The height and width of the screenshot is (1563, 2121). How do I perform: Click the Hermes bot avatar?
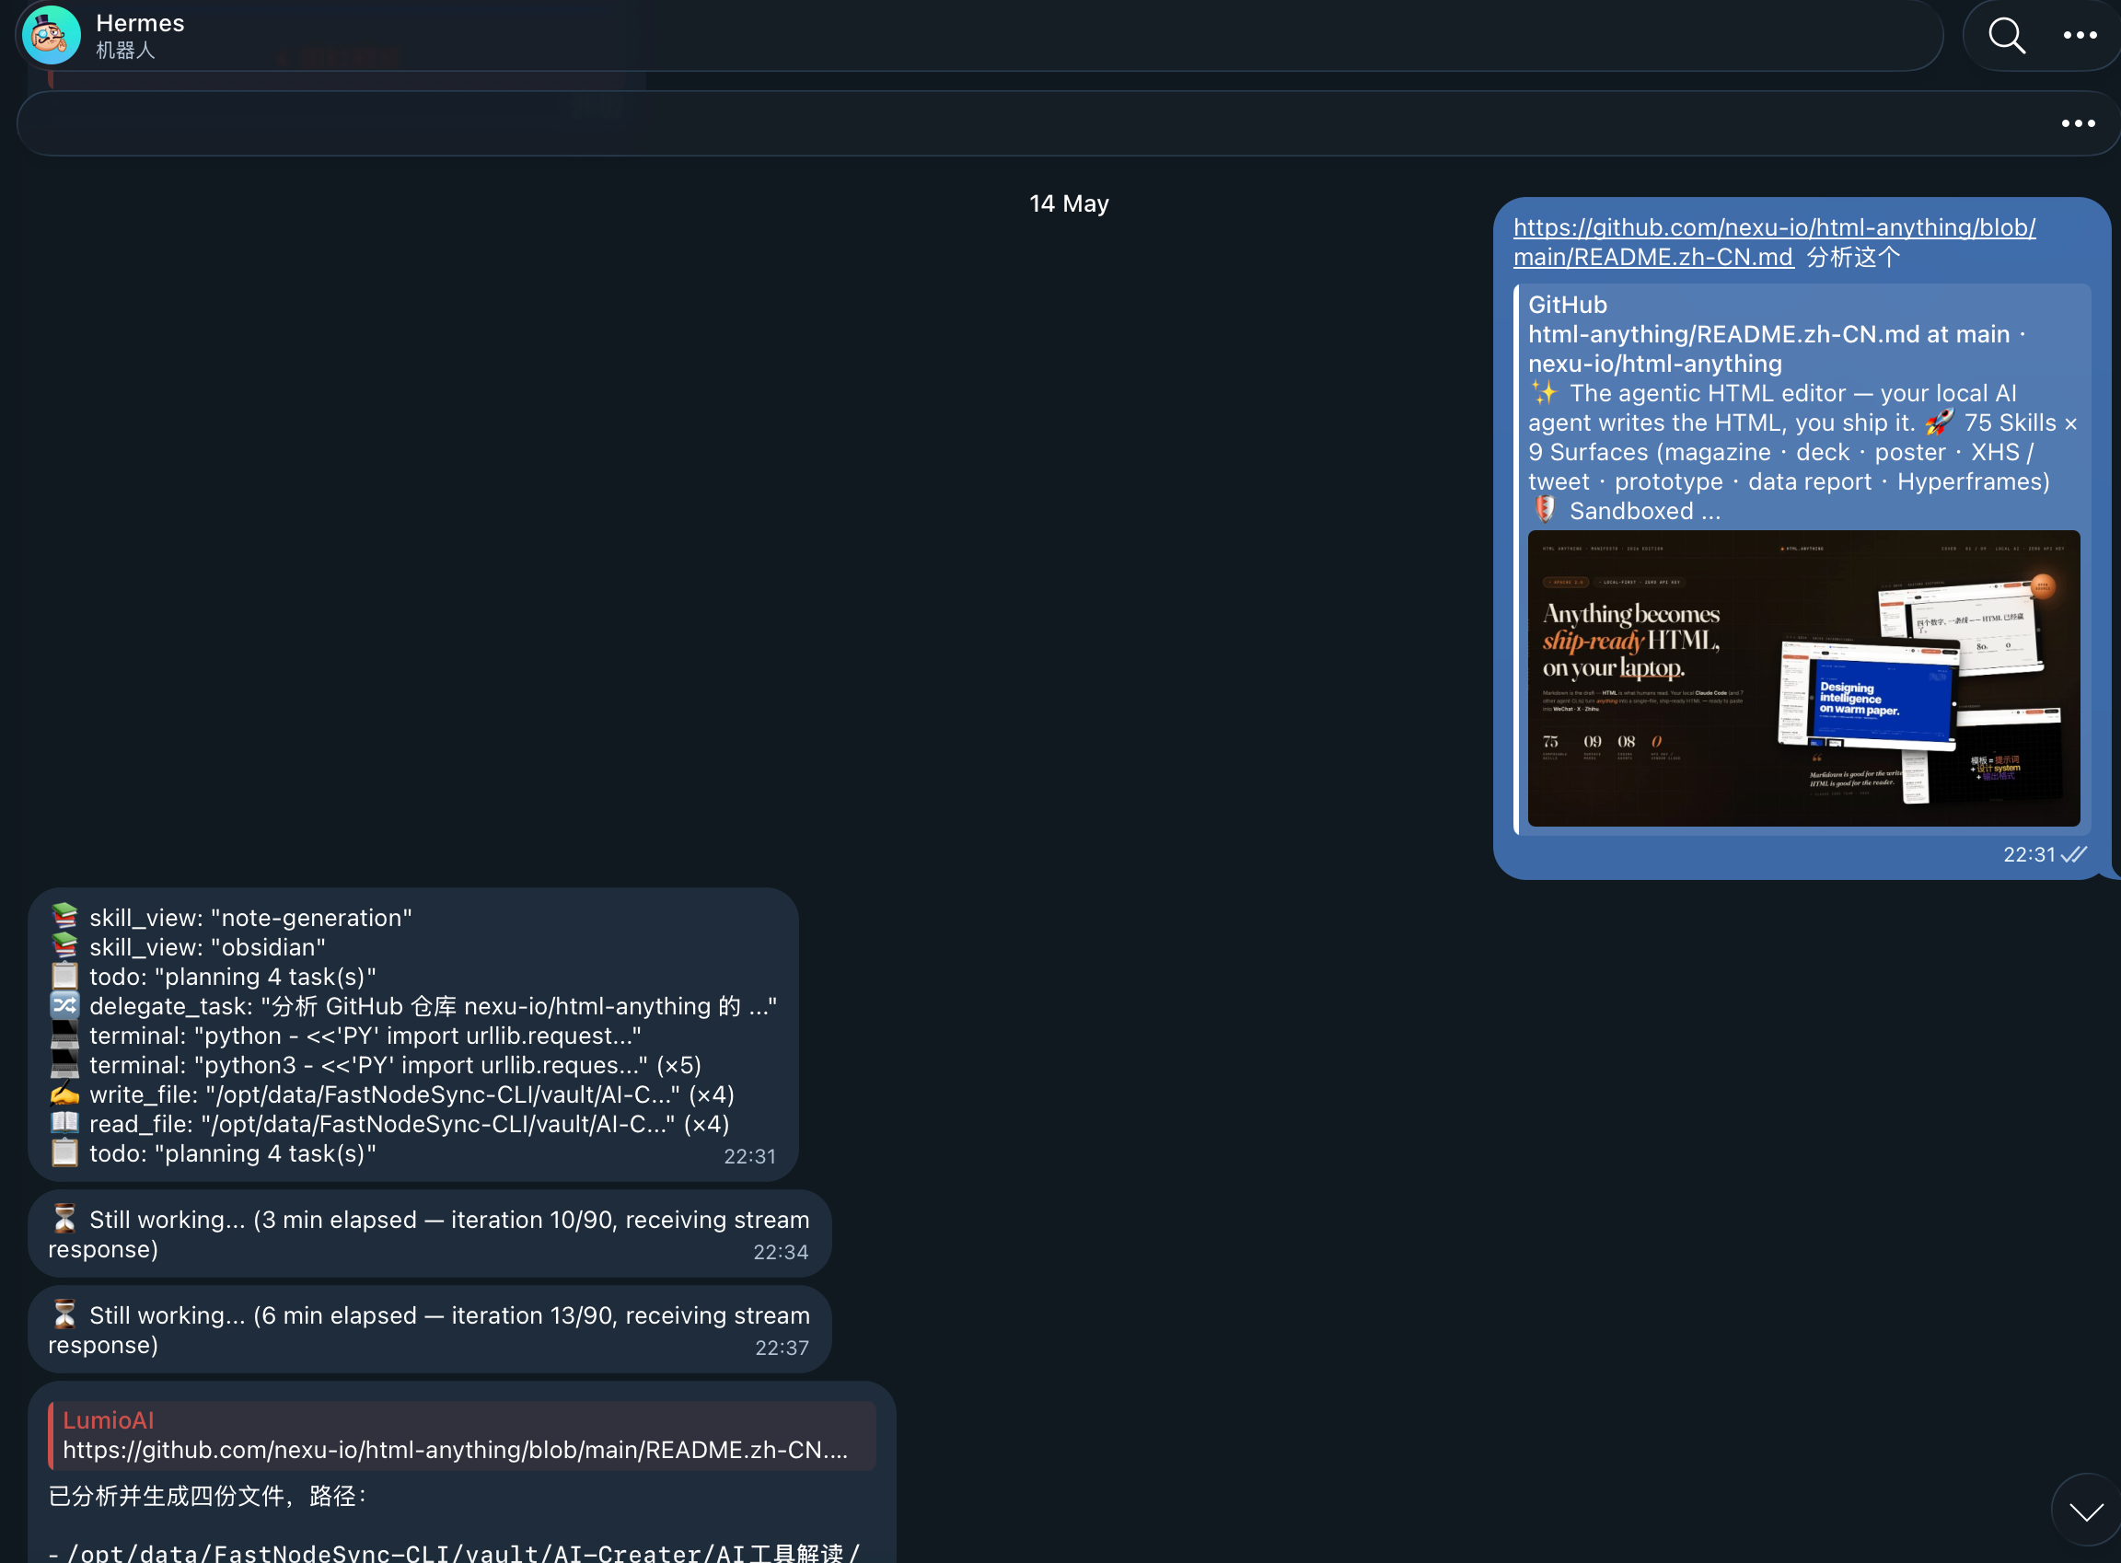pos(51,35)
